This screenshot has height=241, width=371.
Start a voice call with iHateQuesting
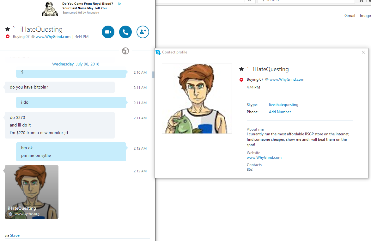point(125,32)
